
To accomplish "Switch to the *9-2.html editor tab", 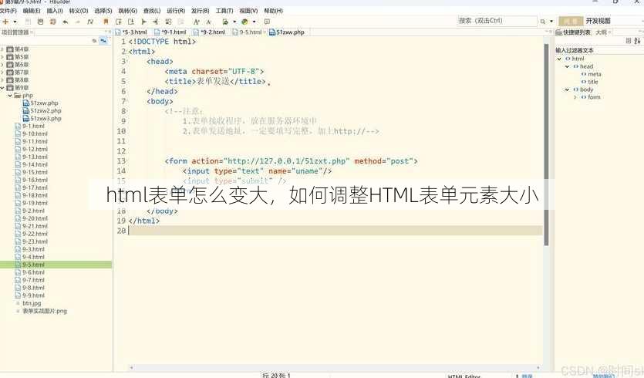I will [x=210, y=32].
